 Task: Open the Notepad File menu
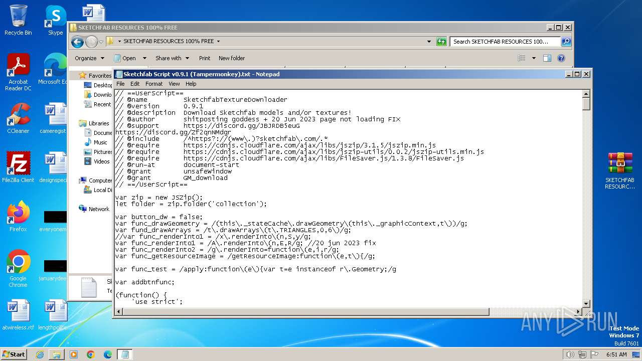(x=120, y=84)
